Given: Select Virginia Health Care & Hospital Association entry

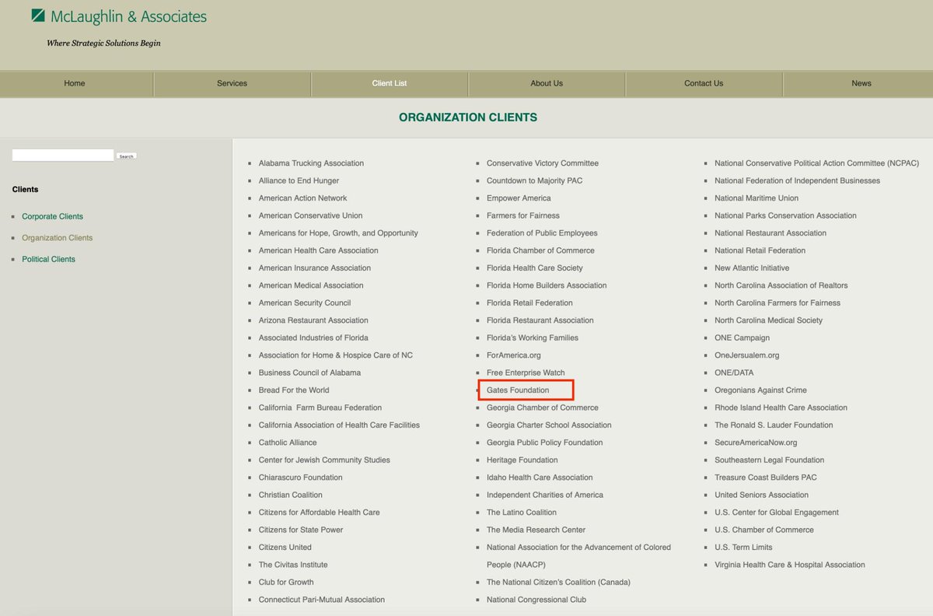Looking at the screenshot, I should tap(790, 565).
